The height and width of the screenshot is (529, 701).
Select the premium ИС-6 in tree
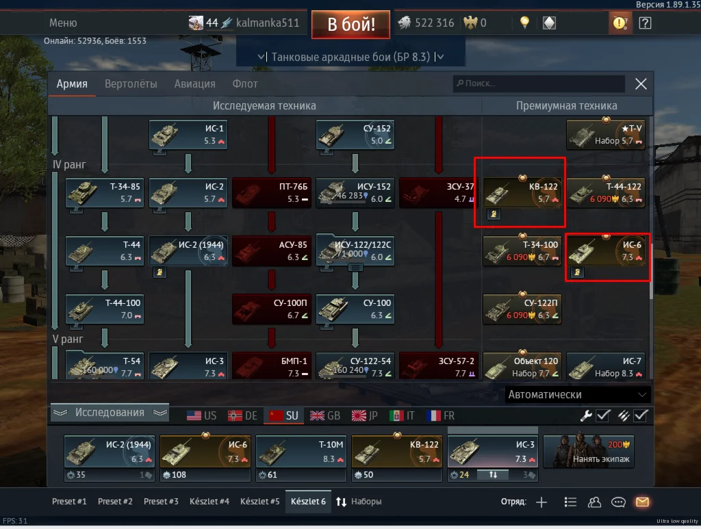pyautogui.click(x=606, y=250)
